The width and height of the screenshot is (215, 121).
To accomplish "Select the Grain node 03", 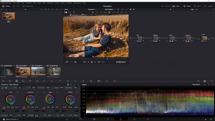I will coord(172,39).
